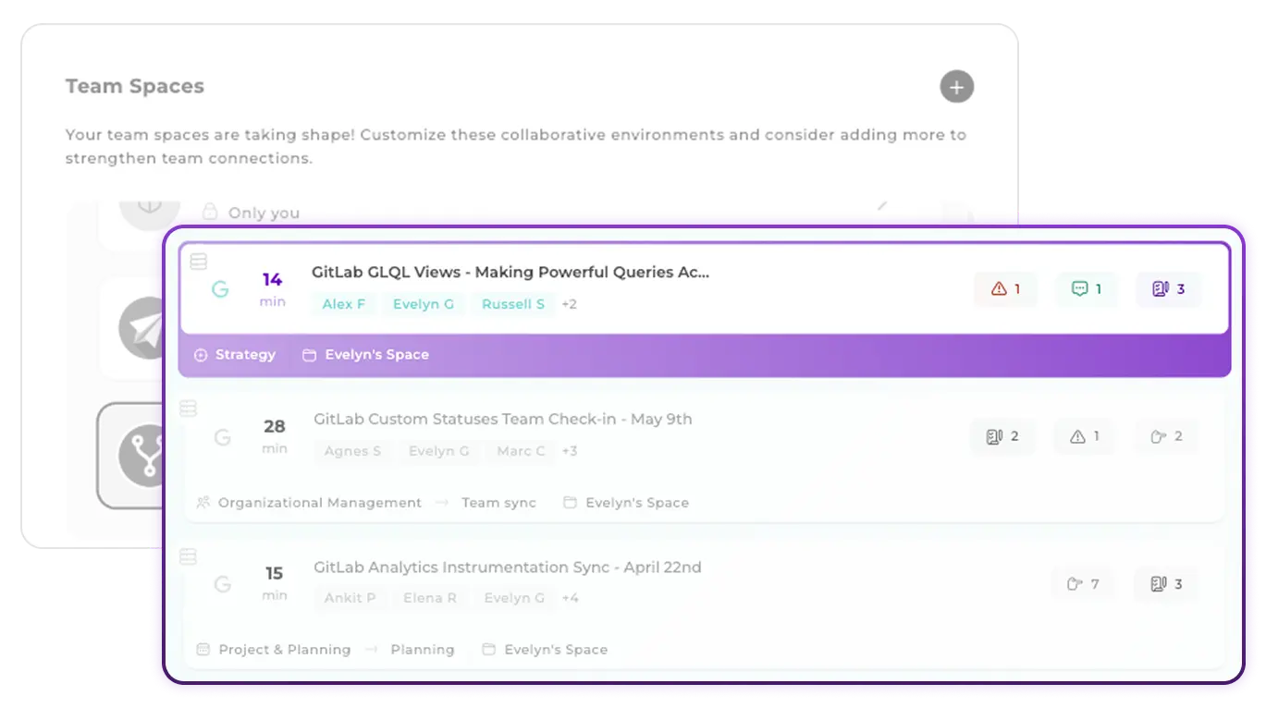This screenshot has width=1266, height=708.
Task: Click the plus button to add a team space
Action: [956, 86]
